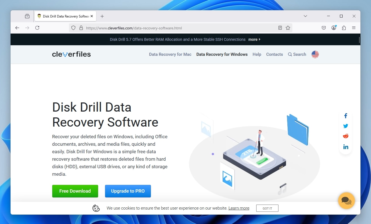Minimize the Firefox window
The height and width of the screenshot is (224, 371).
tap(328, 16)
